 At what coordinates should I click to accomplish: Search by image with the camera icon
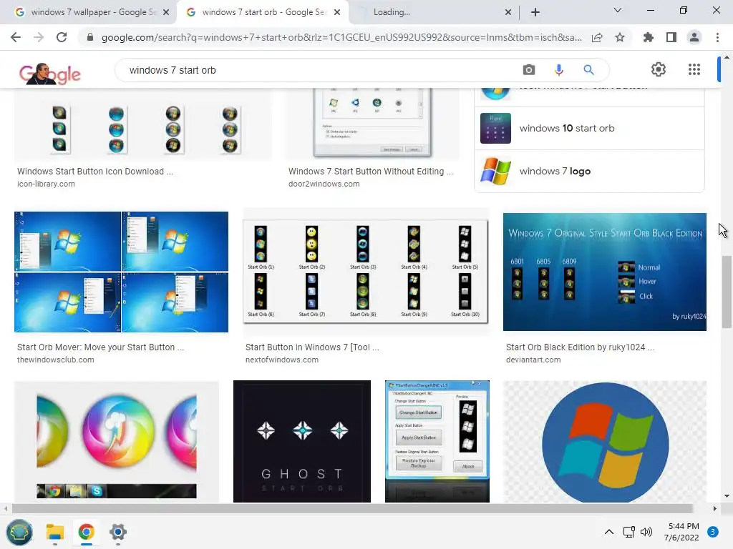529,70
